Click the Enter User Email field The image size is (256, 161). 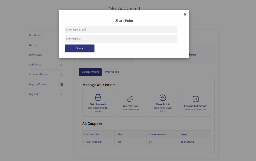[x=121, y=29]
